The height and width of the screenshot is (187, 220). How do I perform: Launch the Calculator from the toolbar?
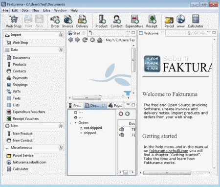tap(196, 22)
